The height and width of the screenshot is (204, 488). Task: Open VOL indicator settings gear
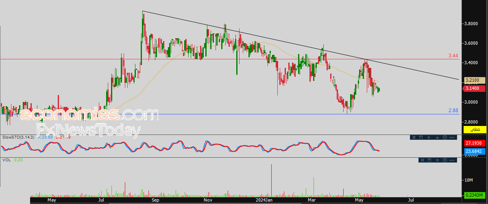445,160
